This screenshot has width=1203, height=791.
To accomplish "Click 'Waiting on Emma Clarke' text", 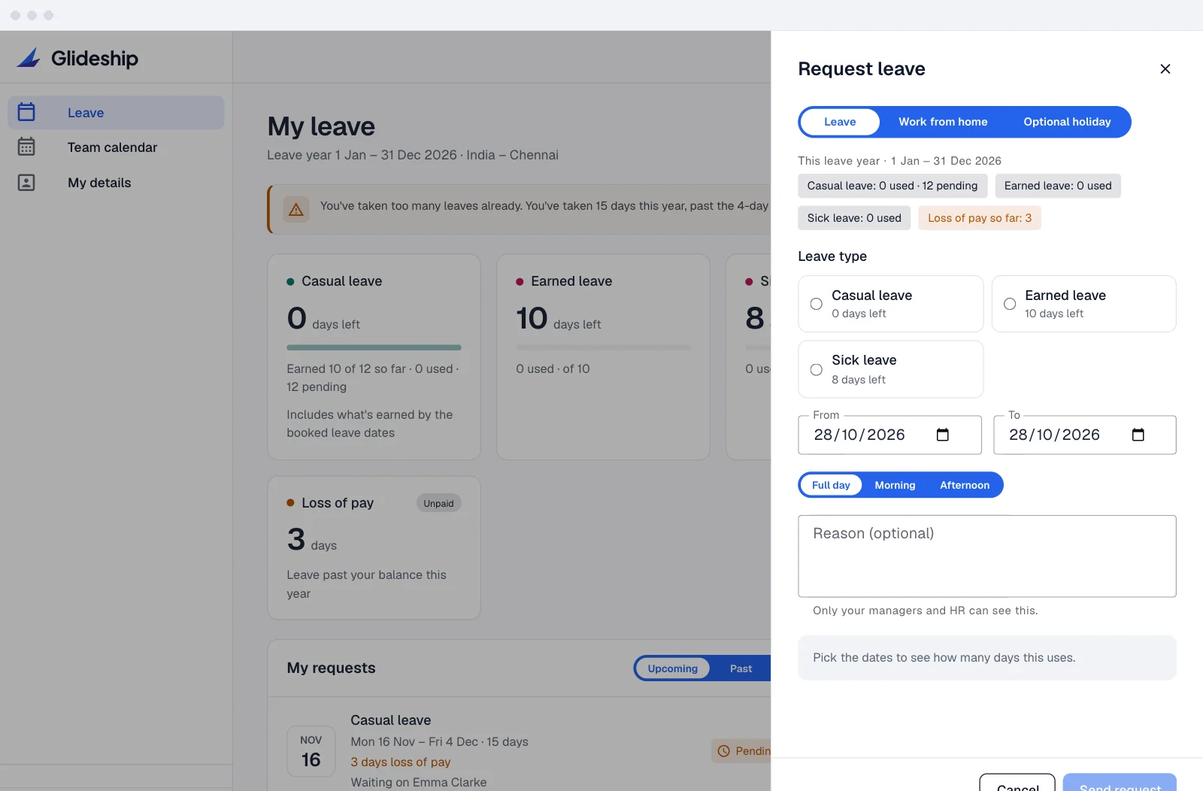I will tap(419, 782).
